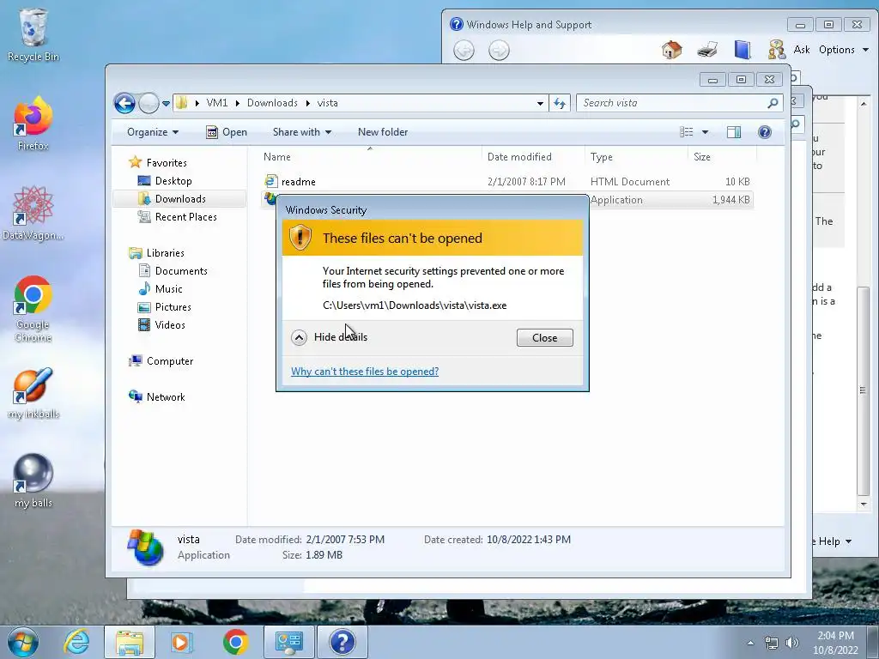Sort by the Type column header
Viewport: 879px width, 659px height.
click(x=636, y=157)
